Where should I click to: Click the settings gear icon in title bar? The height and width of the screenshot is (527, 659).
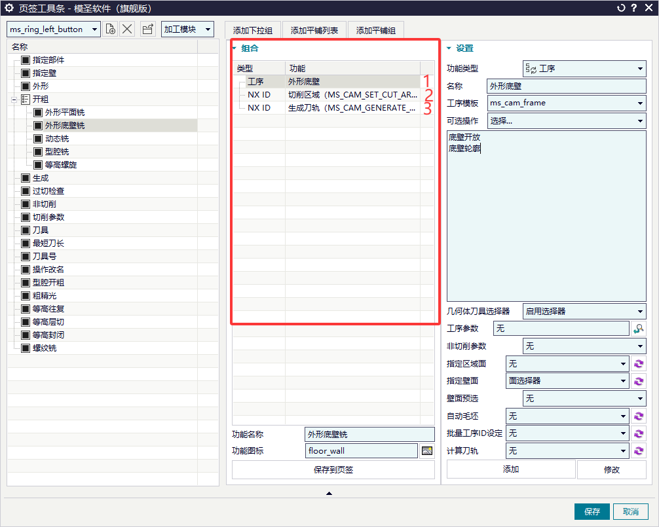click(9, 8)
